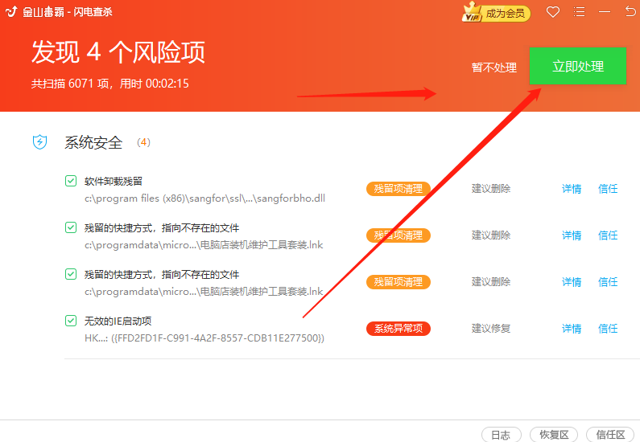The width and height of the screenshot is (640, 442).
Task: Click 暂不处理 to skip handling
Action: 493,68
